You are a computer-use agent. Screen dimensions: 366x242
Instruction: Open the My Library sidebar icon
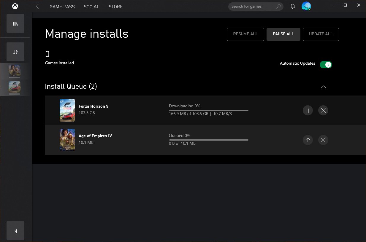coord(15,23)
